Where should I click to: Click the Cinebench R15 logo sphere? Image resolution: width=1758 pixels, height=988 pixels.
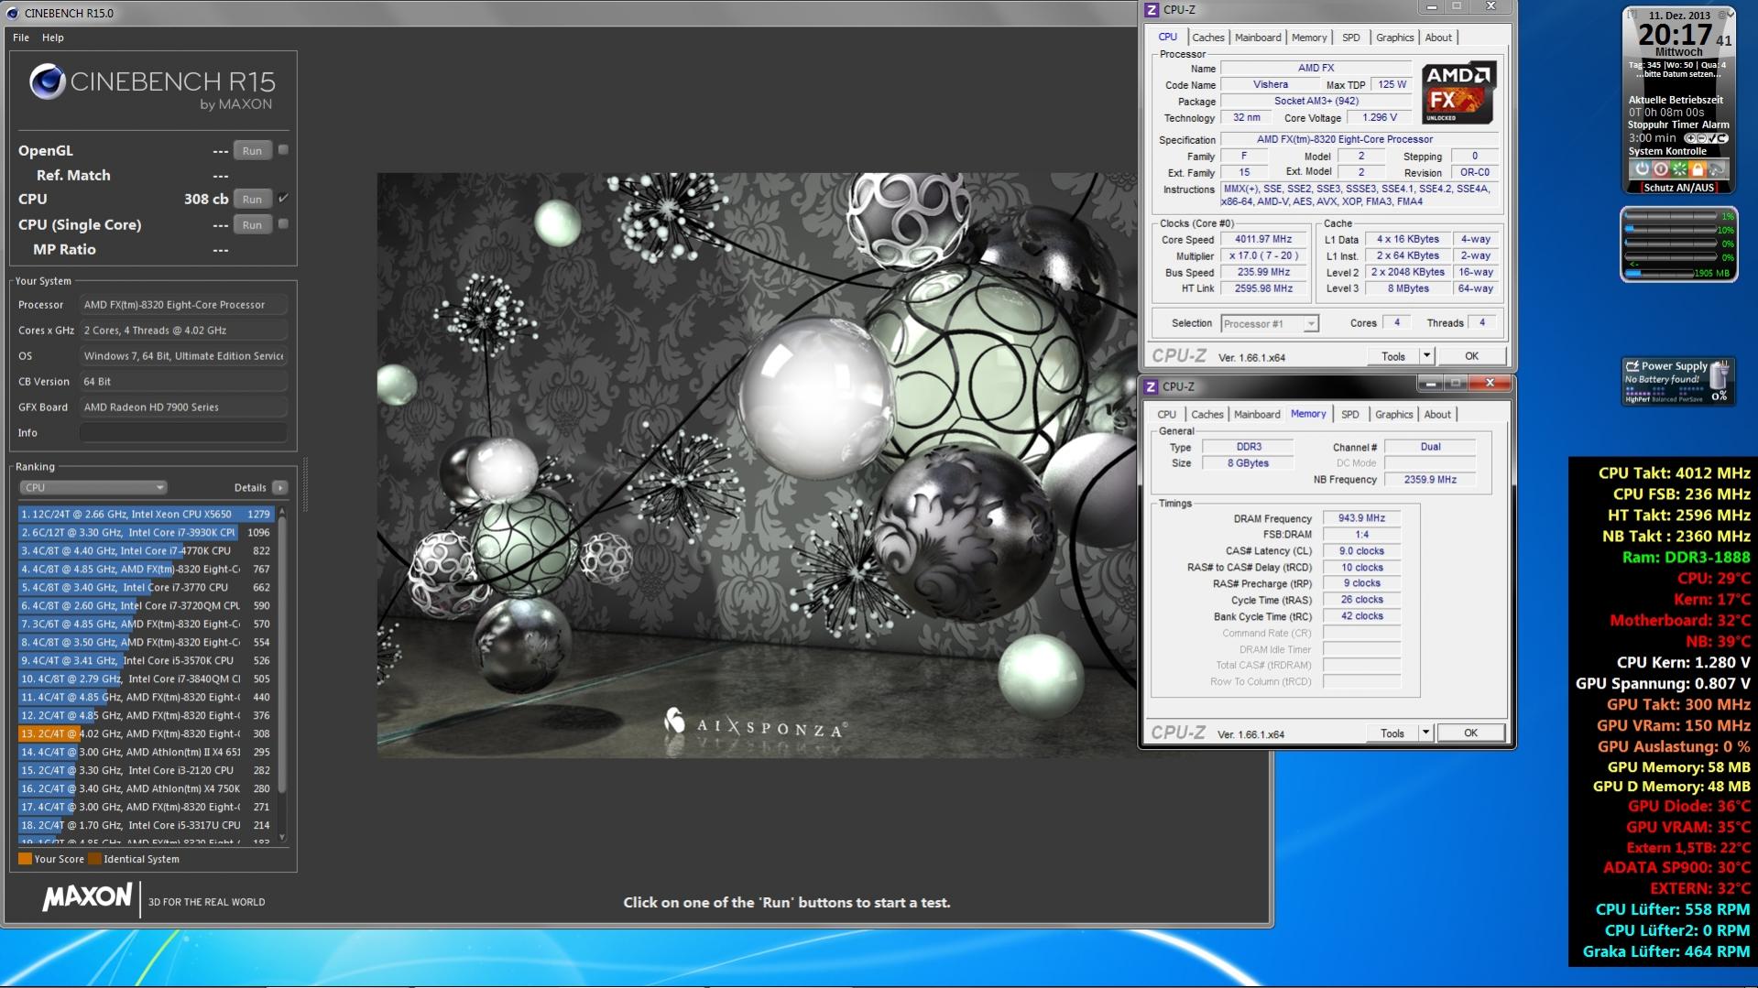click(x=46, y=82)
